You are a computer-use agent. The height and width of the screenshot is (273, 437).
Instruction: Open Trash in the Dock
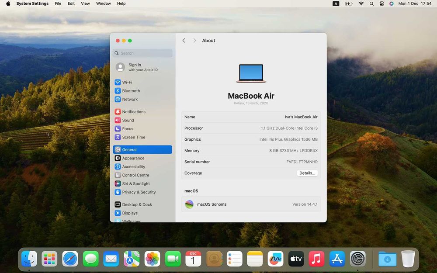click(x=408, y=259)
